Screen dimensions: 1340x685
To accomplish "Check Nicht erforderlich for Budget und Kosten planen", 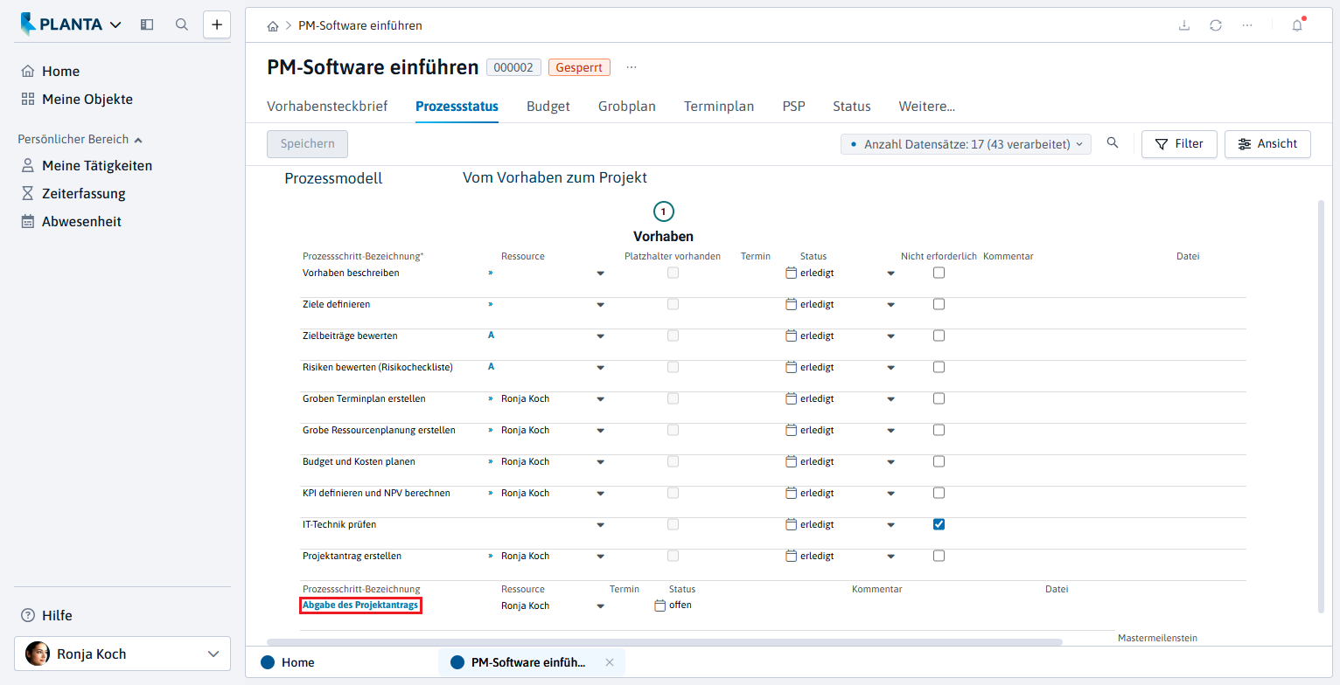I will tap(939, 461).
